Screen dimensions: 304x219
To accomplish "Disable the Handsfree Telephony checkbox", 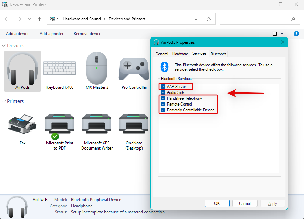I will [x=163, y=98].
